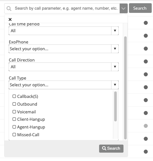Click the light gray status dot
The image size is (153, 161).
(x=146, y=126)
